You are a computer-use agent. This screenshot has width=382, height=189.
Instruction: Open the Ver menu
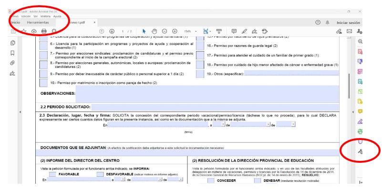(36, 17)
